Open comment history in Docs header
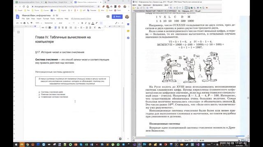This screenshot has height=147, width=263. coord(108,16)
